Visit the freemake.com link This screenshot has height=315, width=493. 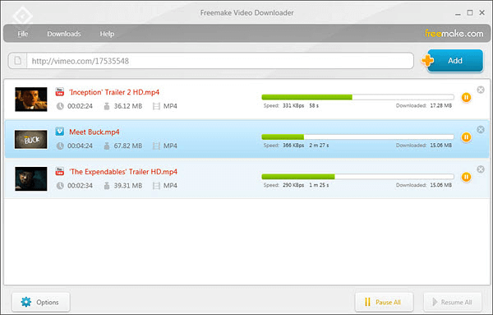pos(454,34)
